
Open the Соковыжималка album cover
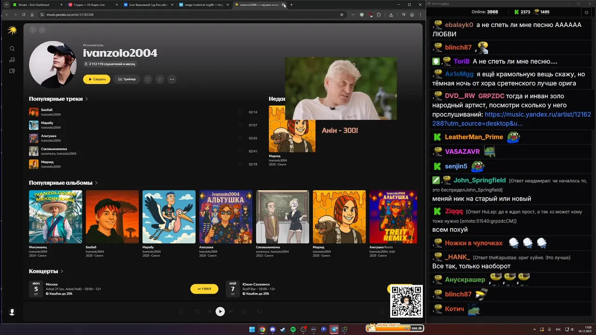tap(283, 217)
